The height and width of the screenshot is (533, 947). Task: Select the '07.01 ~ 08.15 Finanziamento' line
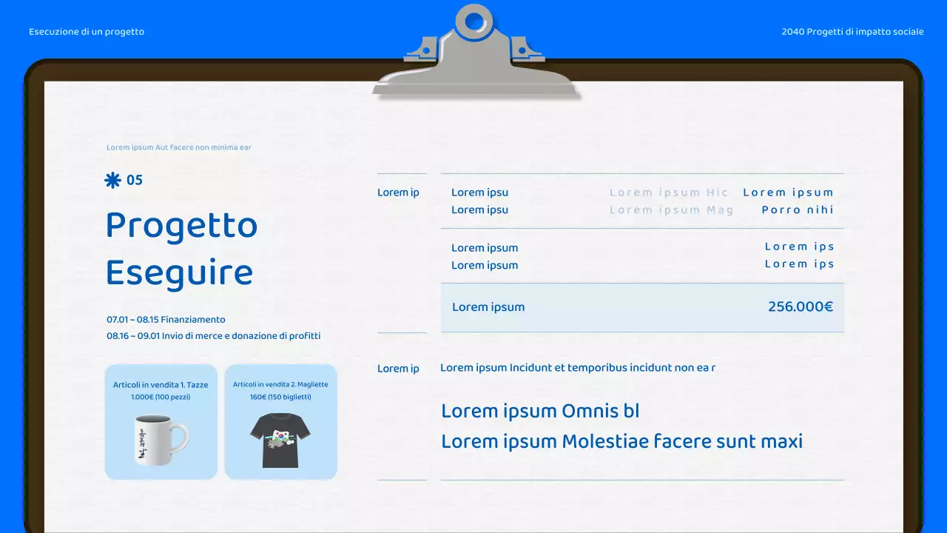pyautogui.click(x=166, y=320)
